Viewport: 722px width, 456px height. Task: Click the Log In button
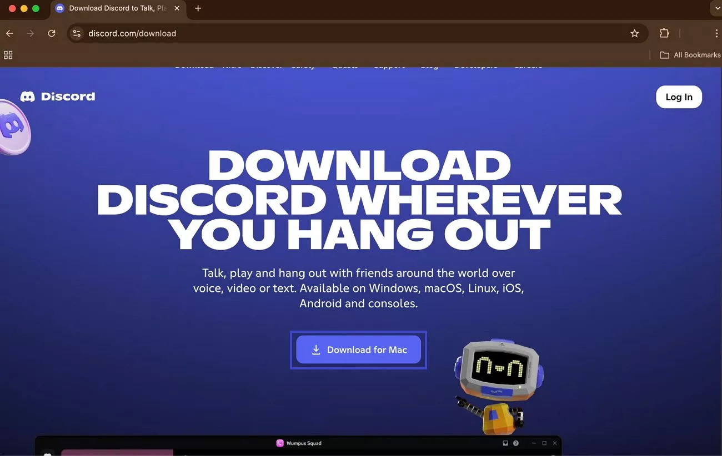pyautogui.click(x=679, y=97)
